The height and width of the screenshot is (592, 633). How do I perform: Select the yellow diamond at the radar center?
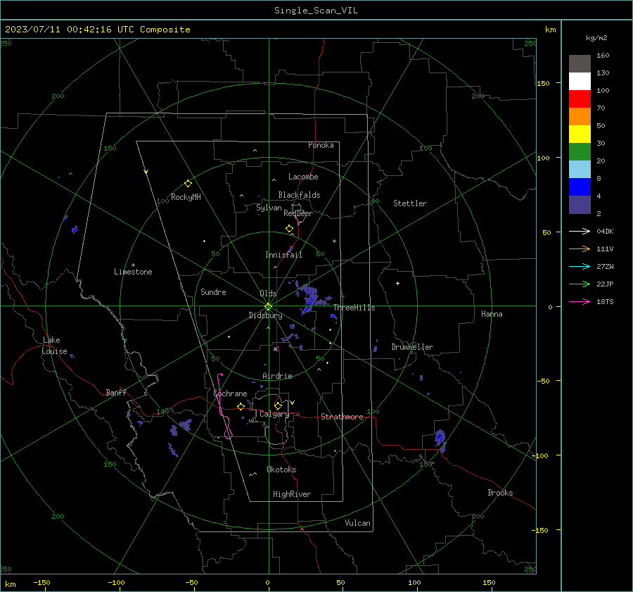coord(268,306)
